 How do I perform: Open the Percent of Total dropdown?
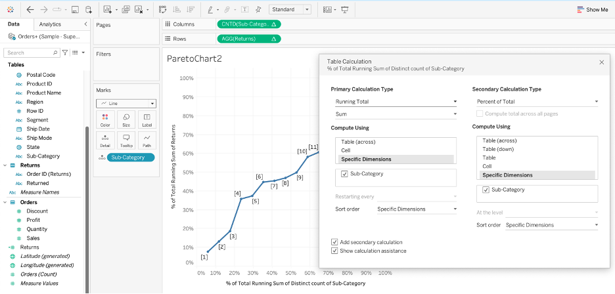537,102
